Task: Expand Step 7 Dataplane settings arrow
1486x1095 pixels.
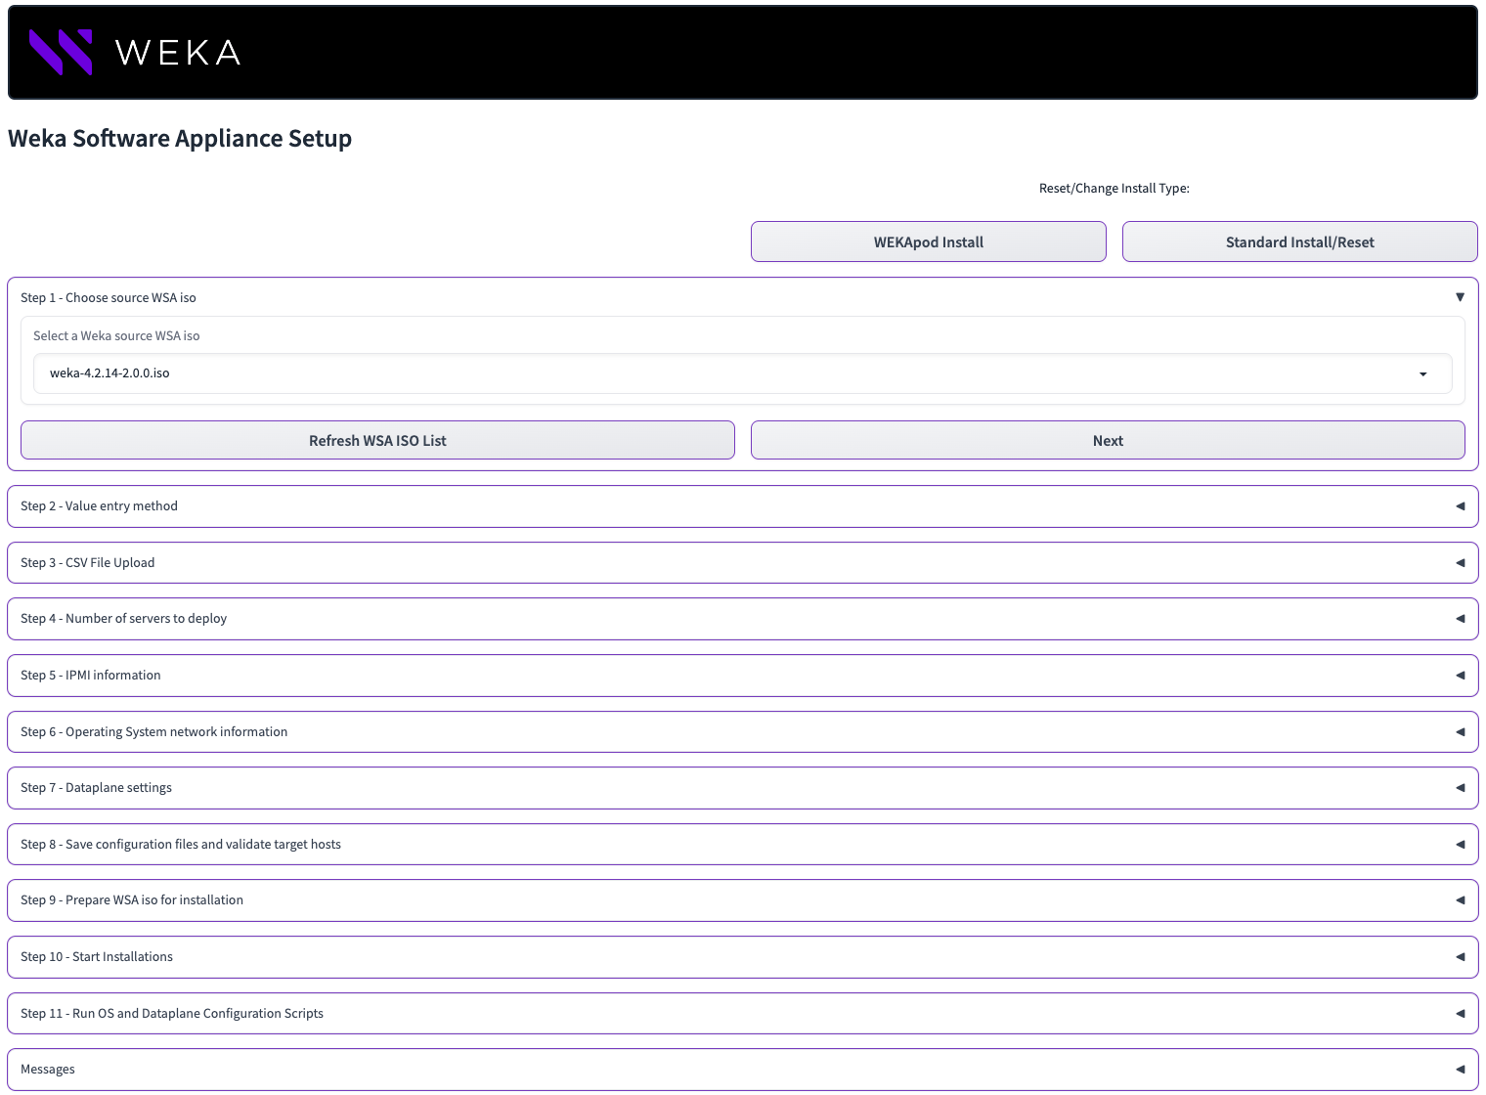Action: [x=1460, y=788]
